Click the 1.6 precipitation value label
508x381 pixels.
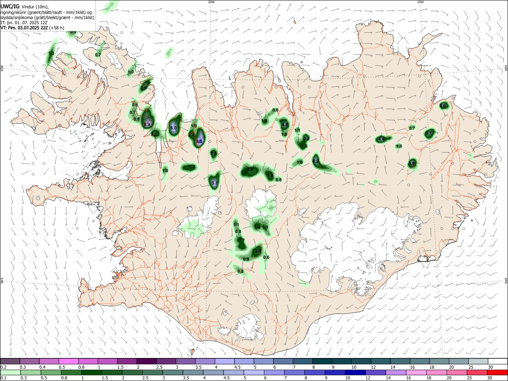tap(305, 146)
